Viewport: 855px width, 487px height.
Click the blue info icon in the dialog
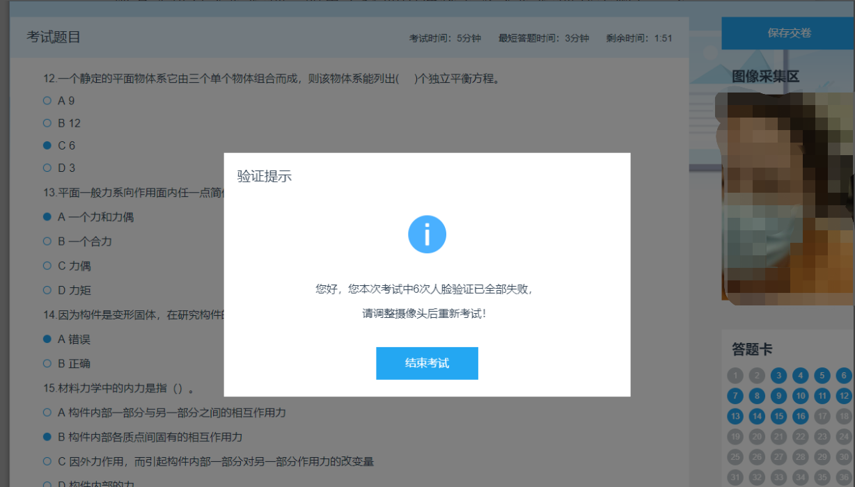pos(427,234)
